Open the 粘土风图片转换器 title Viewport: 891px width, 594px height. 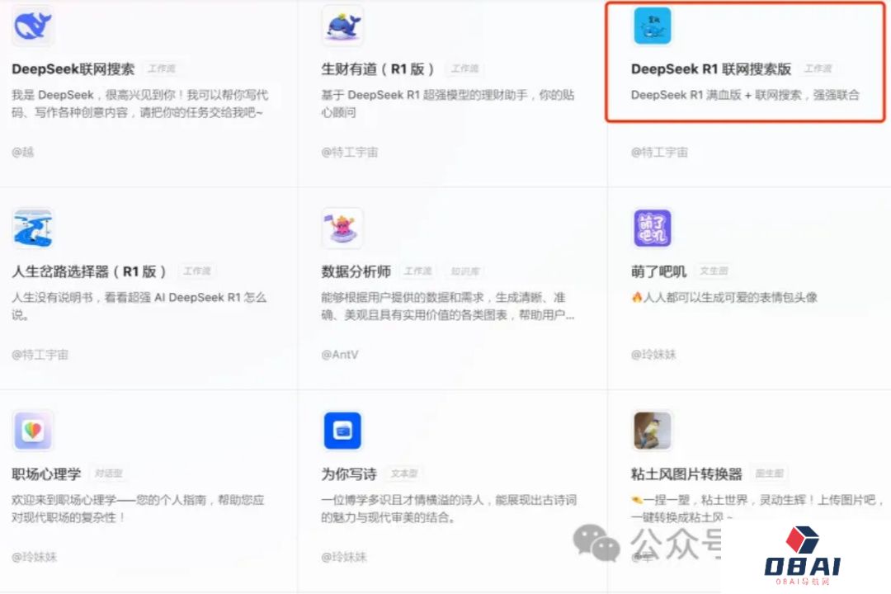point(686,474)
